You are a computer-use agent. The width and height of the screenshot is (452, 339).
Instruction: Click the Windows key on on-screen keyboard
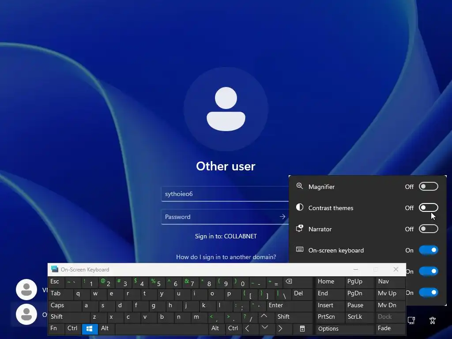tap(90, 329)
